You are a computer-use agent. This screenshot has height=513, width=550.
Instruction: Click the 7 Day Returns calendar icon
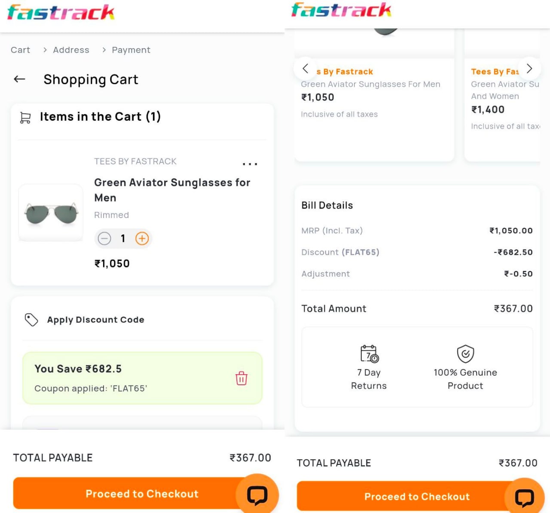pos(369,354)
